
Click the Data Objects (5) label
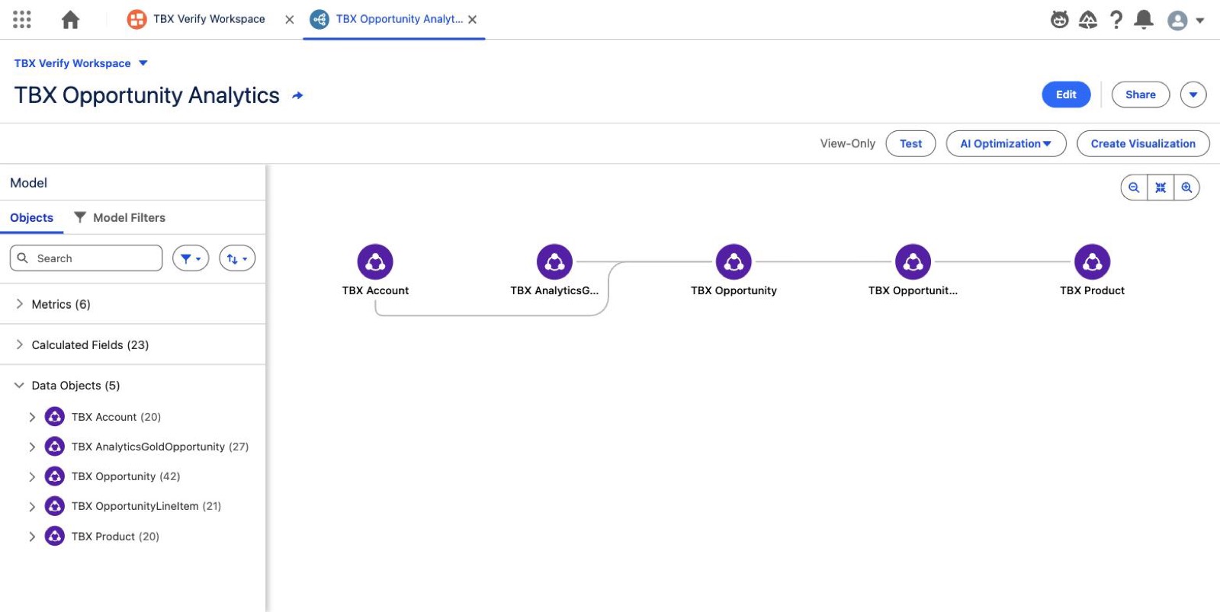pyautogui.click(x=75, y=386)
